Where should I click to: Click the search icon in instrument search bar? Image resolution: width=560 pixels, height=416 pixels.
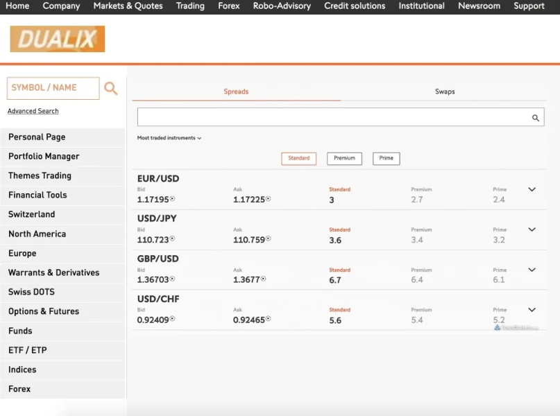535,118
